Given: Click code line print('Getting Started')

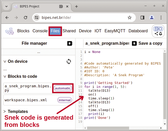Looking at the screenshot, I should [x=108, y=83].
